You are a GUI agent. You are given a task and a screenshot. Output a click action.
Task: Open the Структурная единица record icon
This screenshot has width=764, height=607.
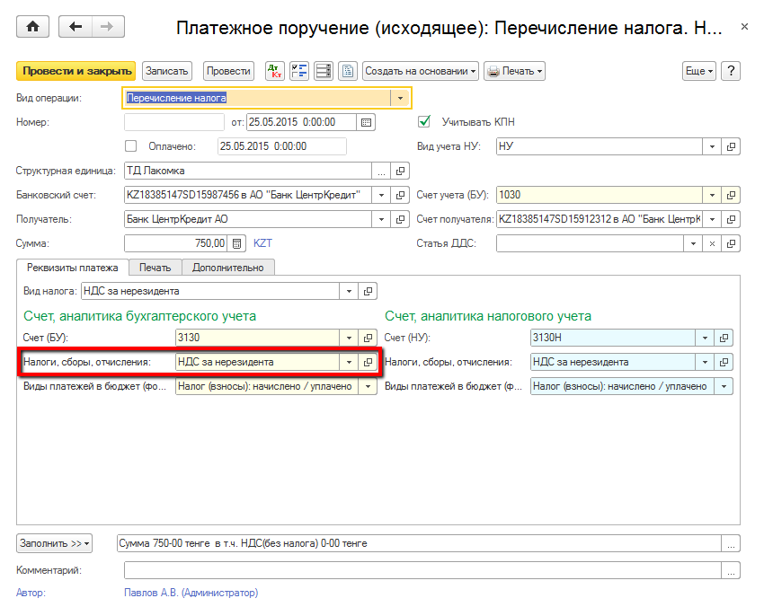(401, 171)
